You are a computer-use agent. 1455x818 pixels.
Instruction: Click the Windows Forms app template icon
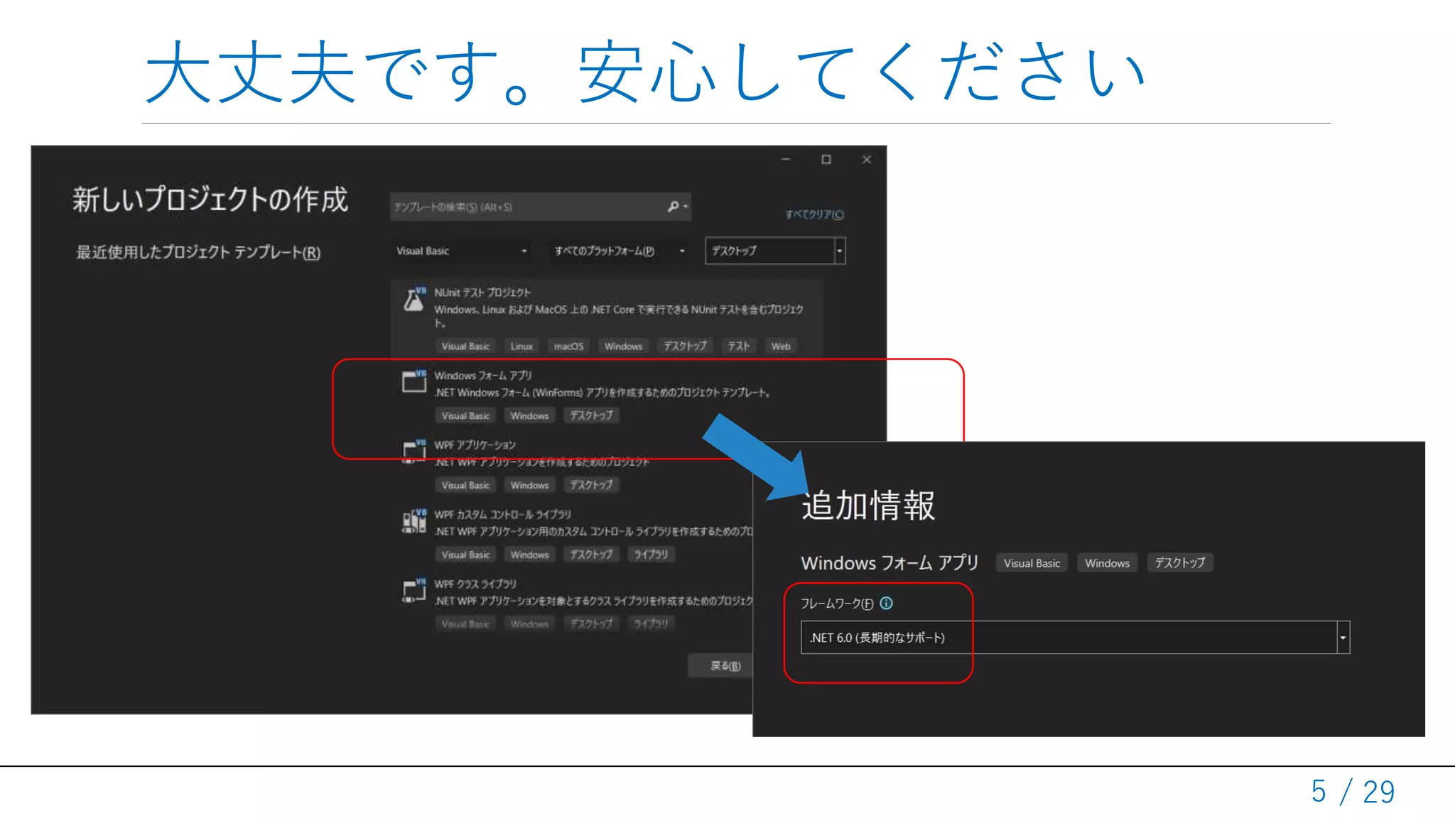point(414,381)
